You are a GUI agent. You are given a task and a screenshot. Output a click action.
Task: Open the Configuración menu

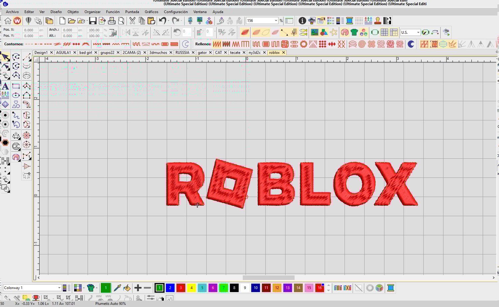tap(176, 12)
